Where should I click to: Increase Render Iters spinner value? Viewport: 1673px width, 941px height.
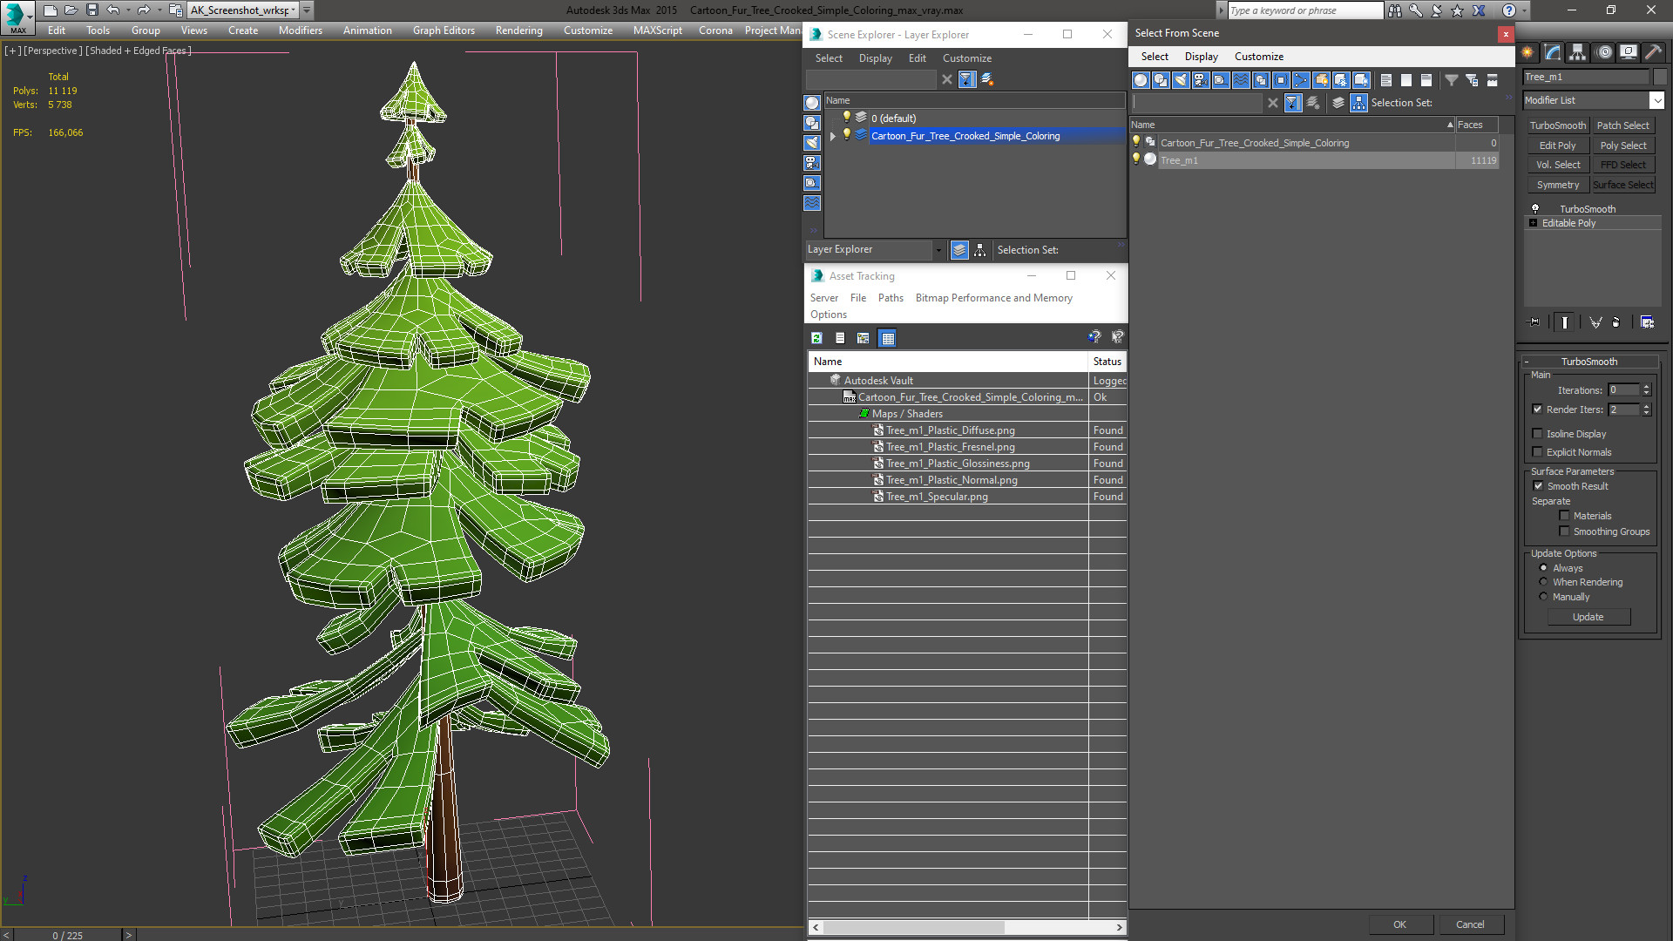(1647, 406)
